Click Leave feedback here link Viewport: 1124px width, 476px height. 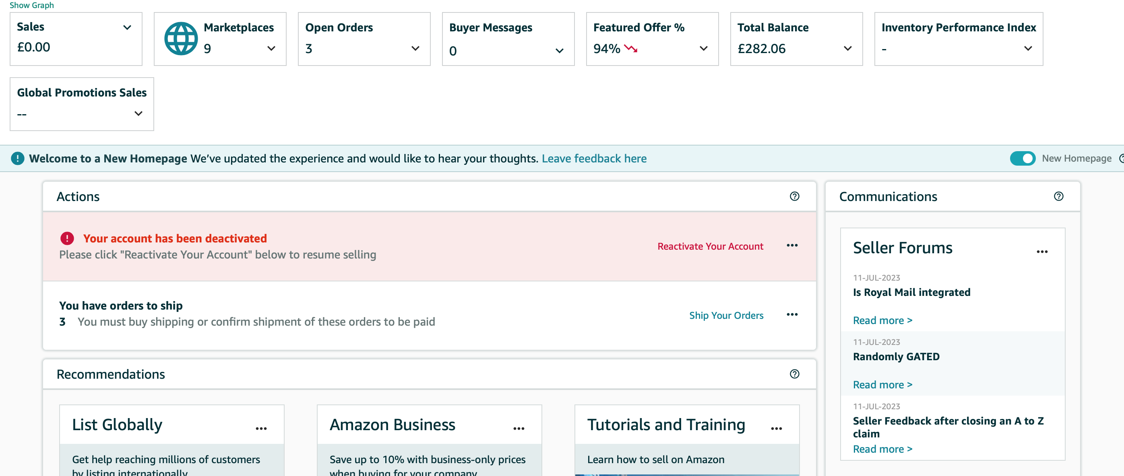[594, 158]
